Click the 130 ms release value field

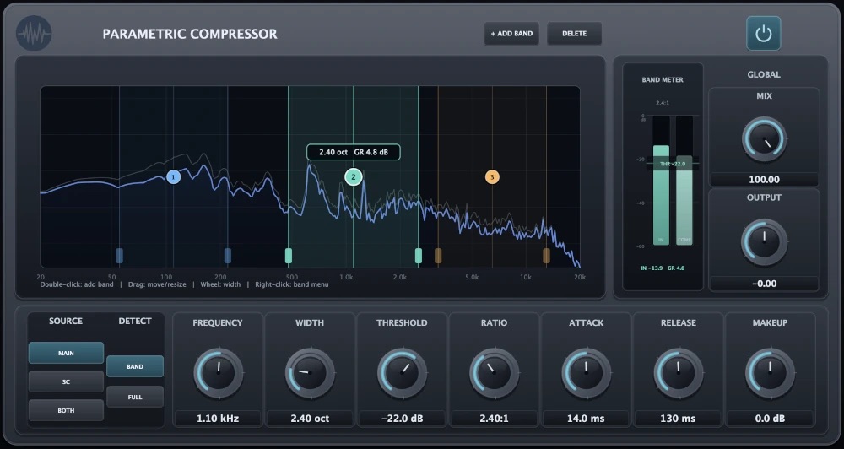click(679, 419)
